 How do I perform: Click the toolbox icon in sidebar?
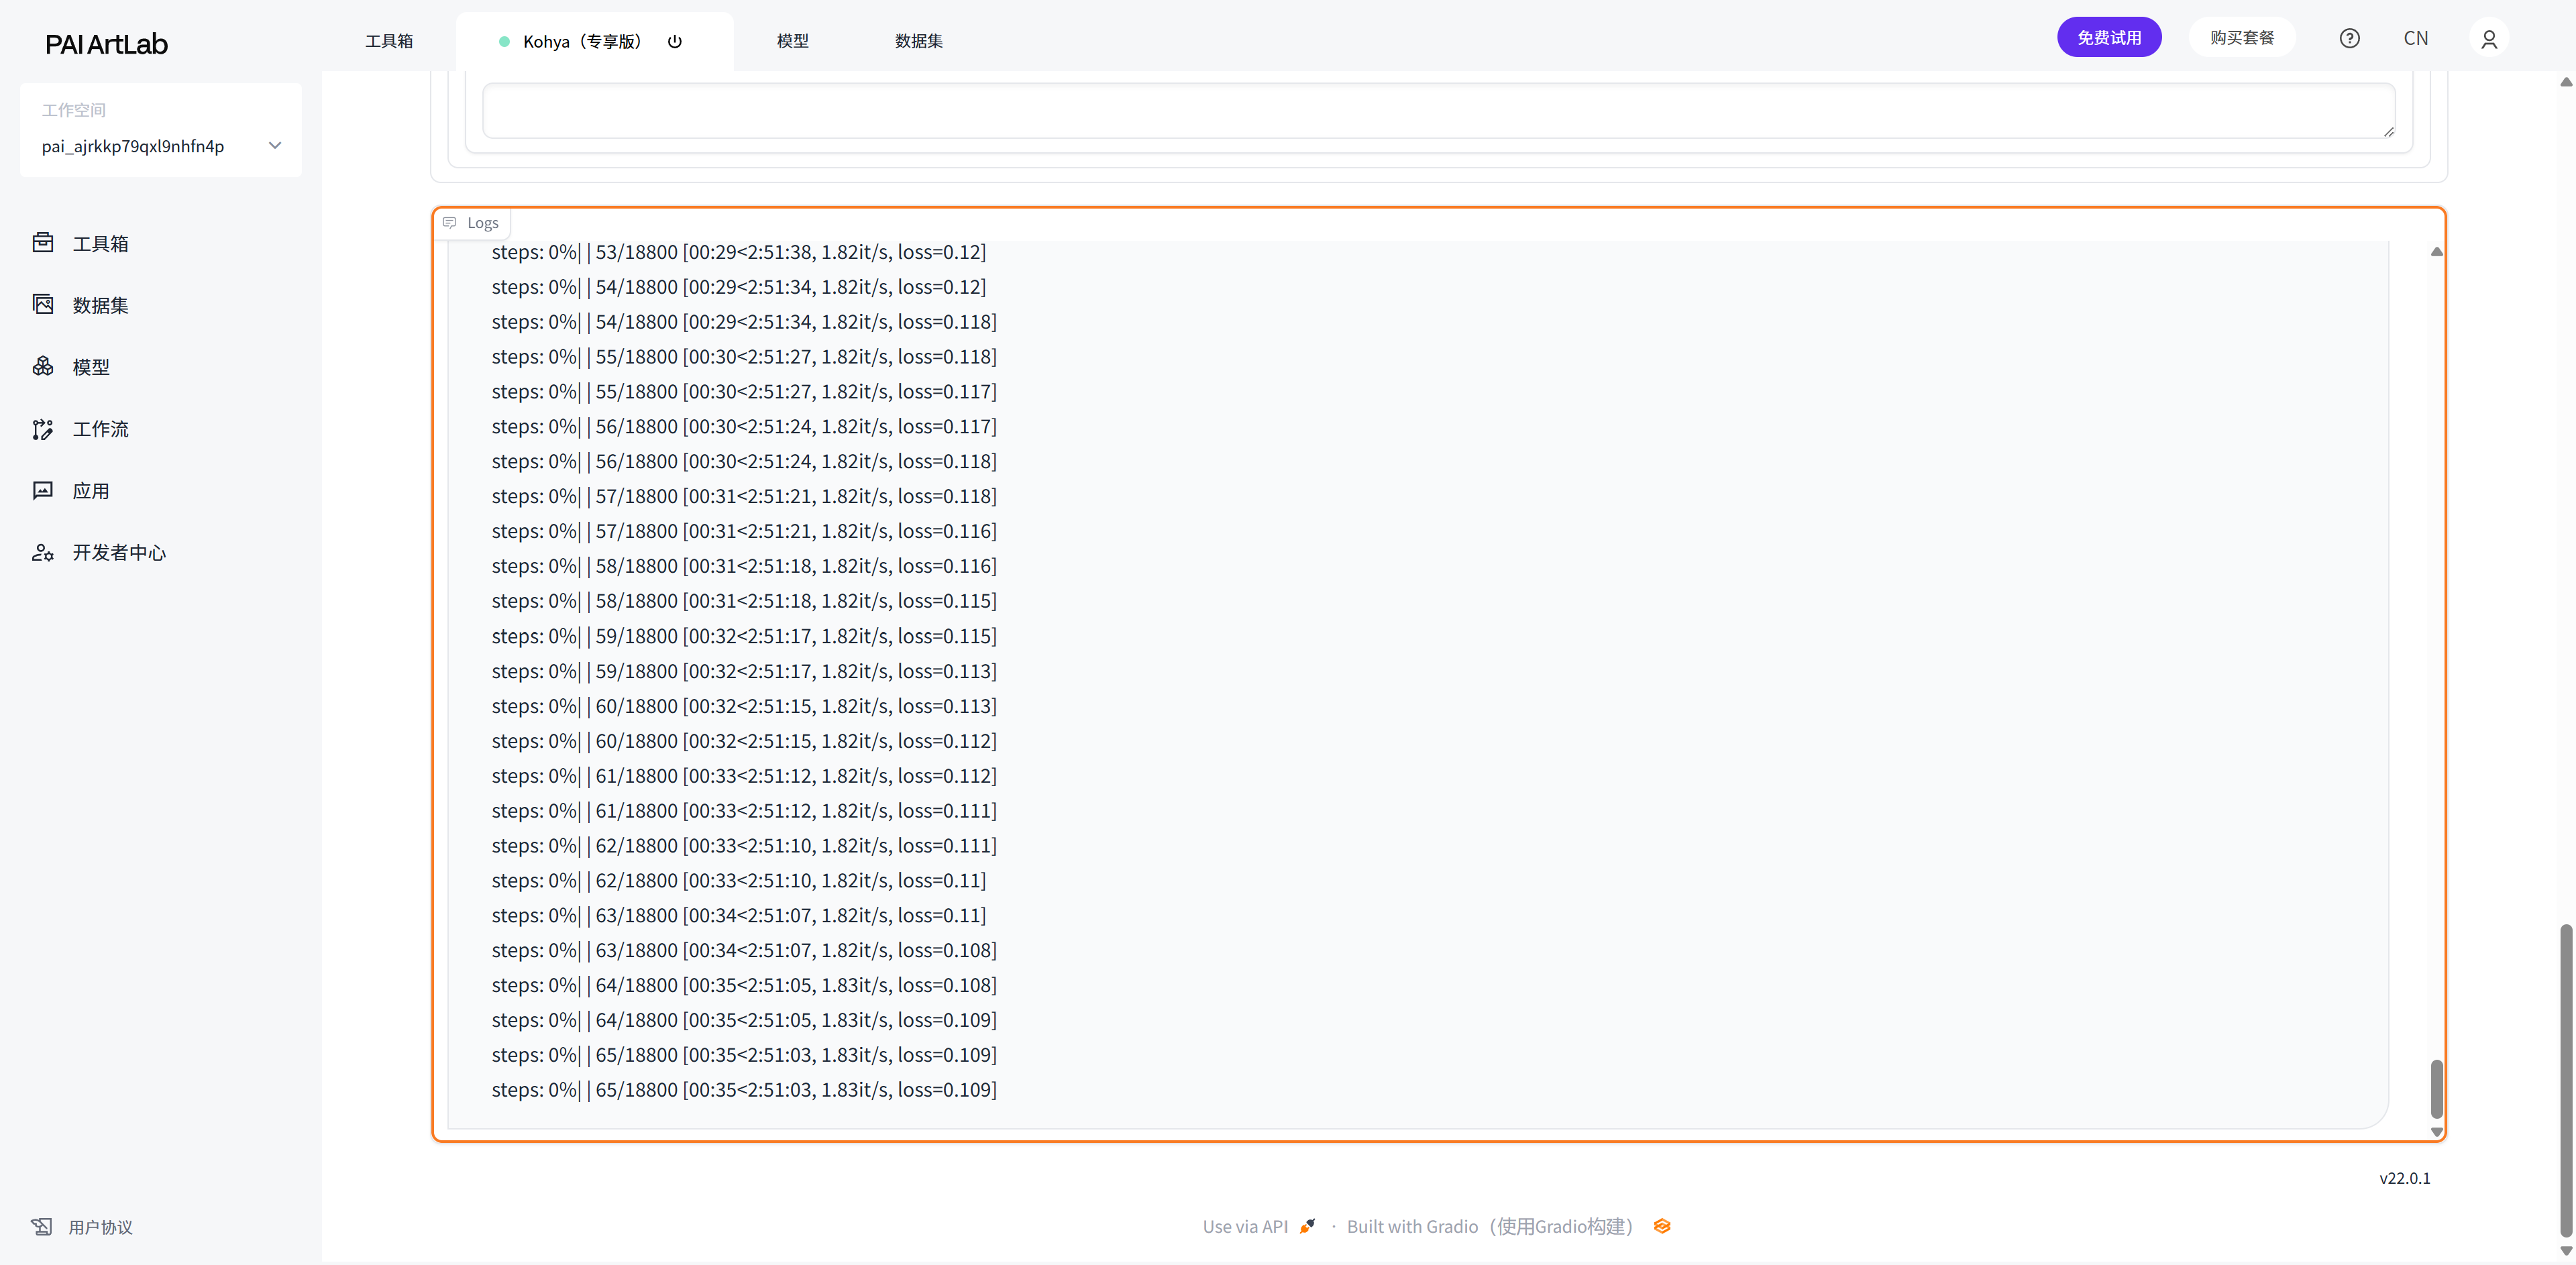43,243
